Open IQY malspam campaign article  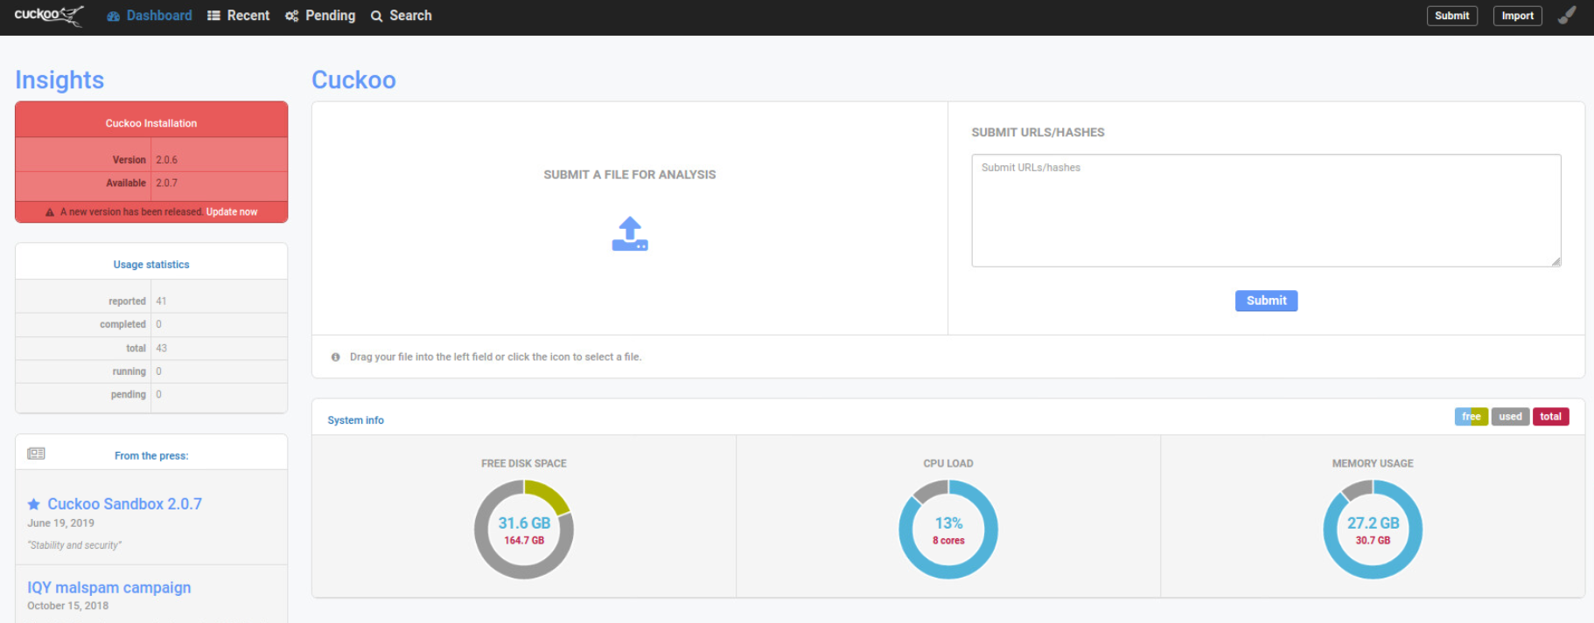[108, 588]
